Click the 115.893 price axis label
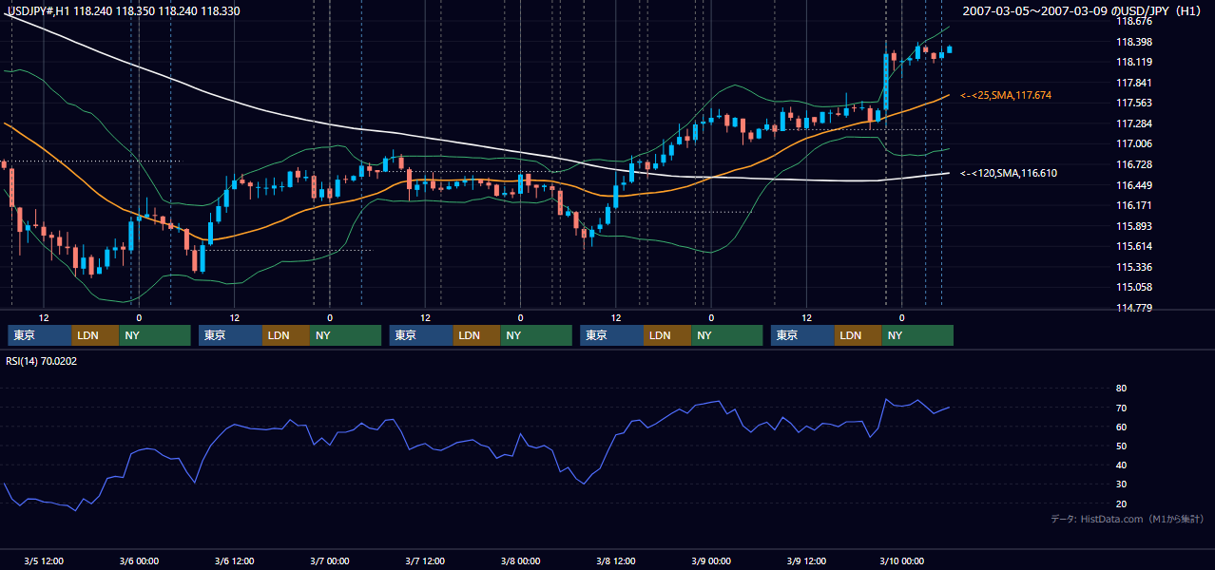 pyautogui.click(x=1136, y=226)
